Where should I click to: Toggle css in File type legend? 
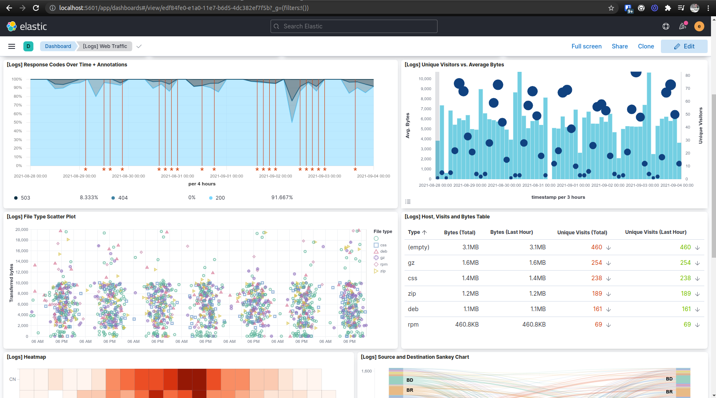click(x=380, y=245)
